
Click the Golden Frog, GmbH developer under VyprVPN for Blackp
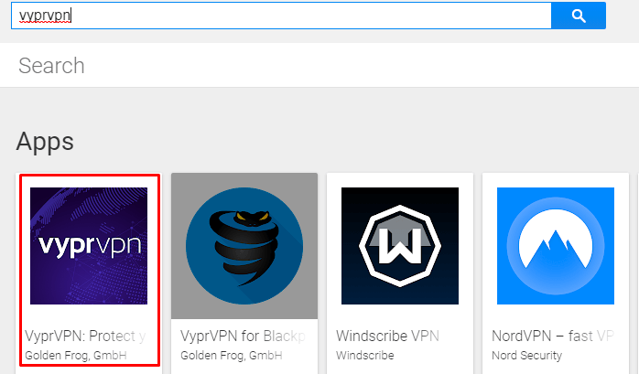tap(231, 356)
